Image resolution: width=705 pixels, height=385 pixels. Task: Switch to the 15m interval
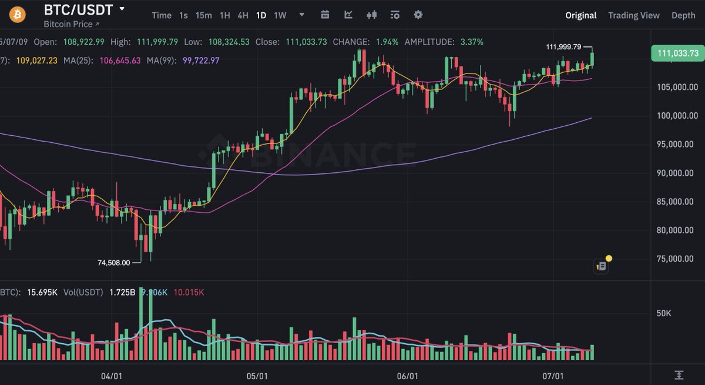[x=203, y=15]
